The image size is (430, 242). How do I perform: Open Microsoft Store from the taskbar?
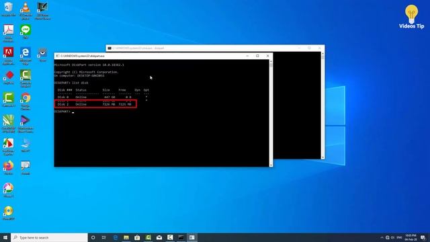(137, 237)
